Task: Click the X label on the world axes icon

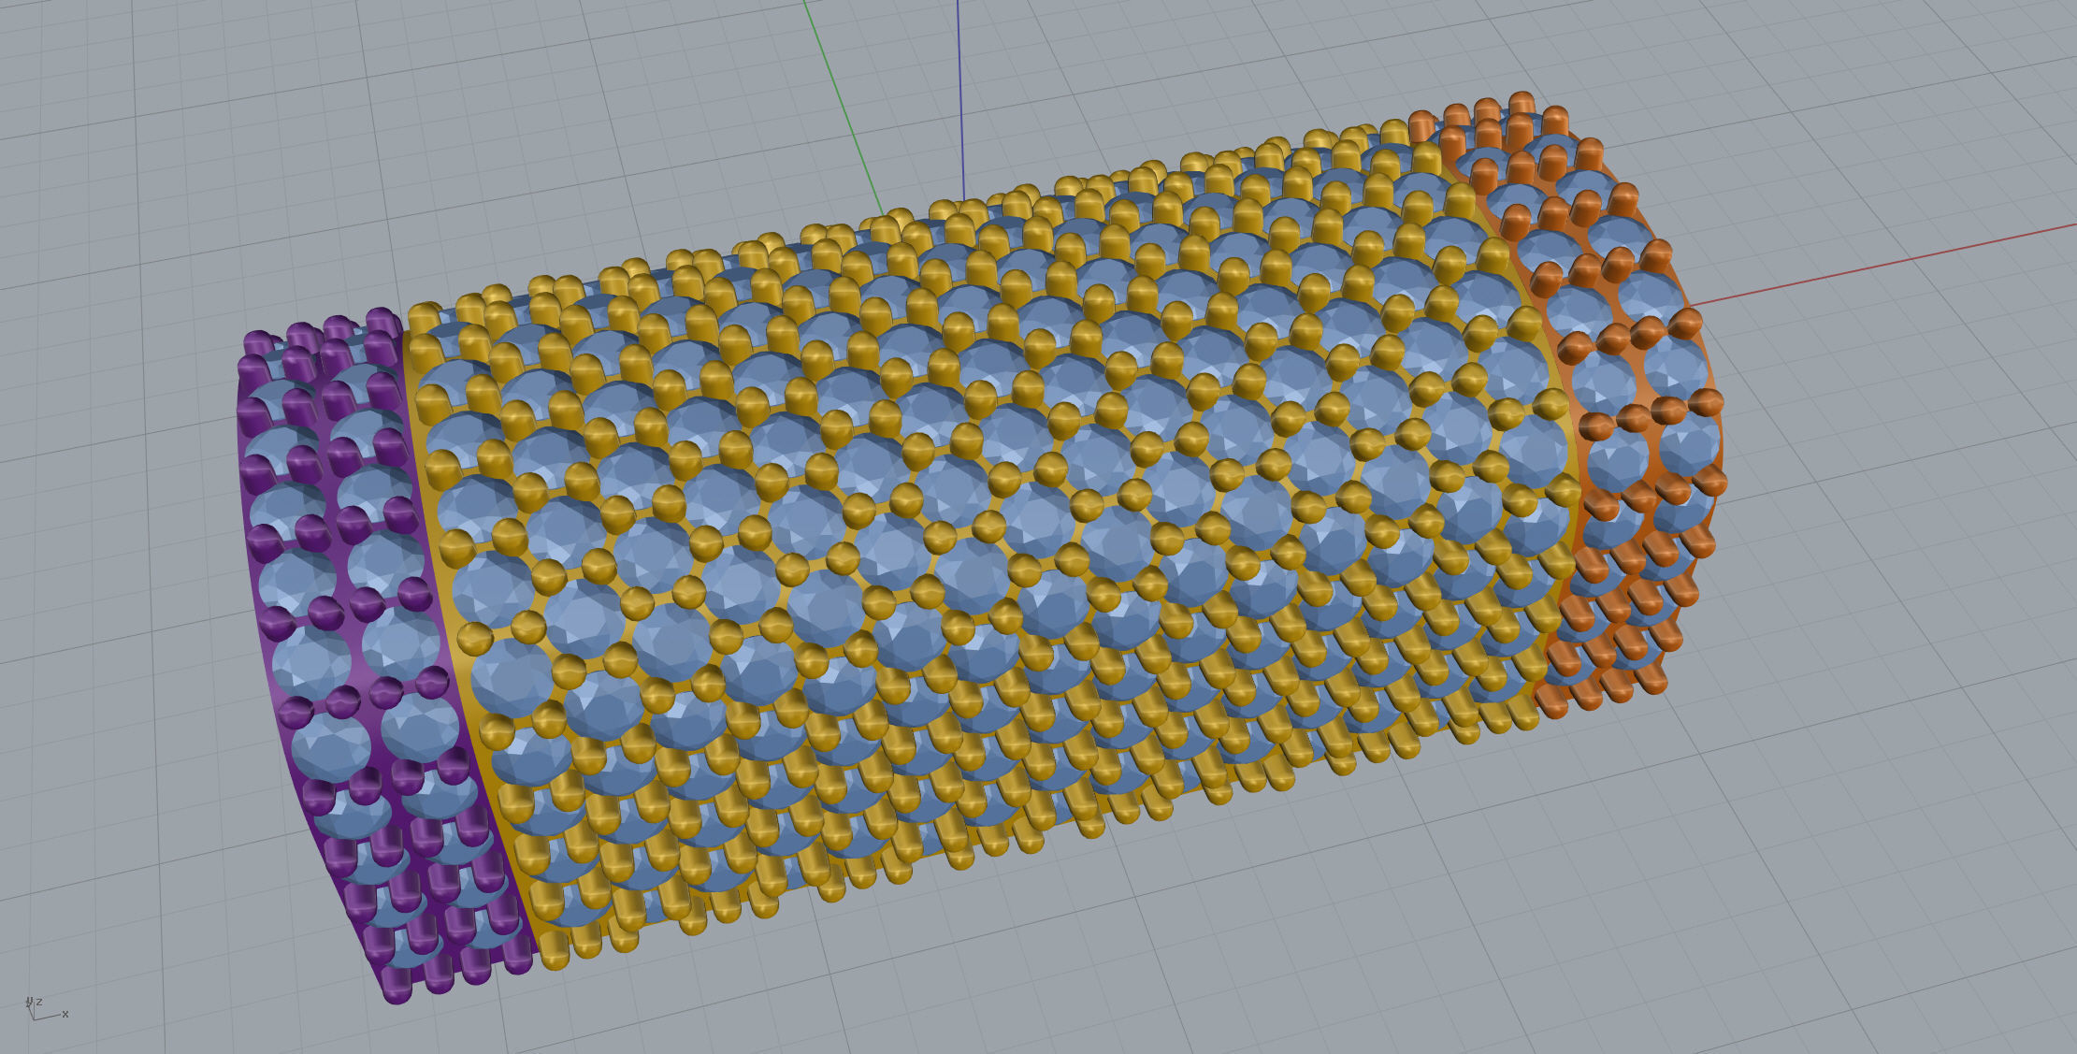Action: 65,1014
